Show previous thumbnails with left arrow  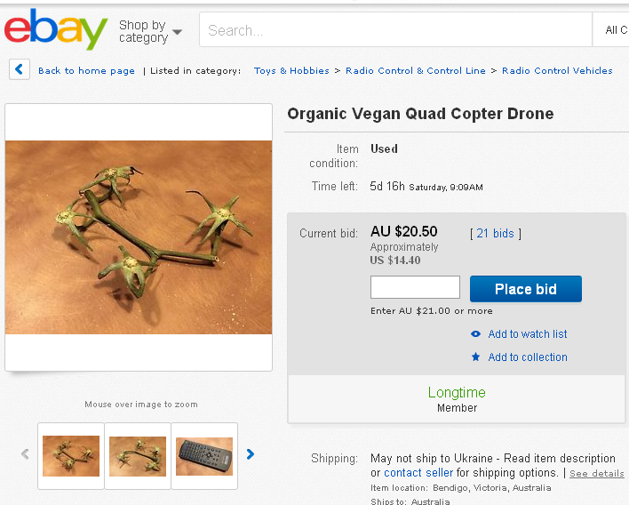click(x=25, y=454)
